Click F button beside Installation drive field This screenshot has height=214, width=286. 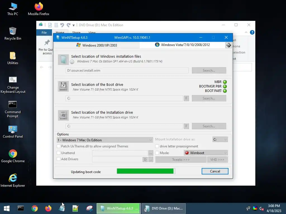coord(186,126)
